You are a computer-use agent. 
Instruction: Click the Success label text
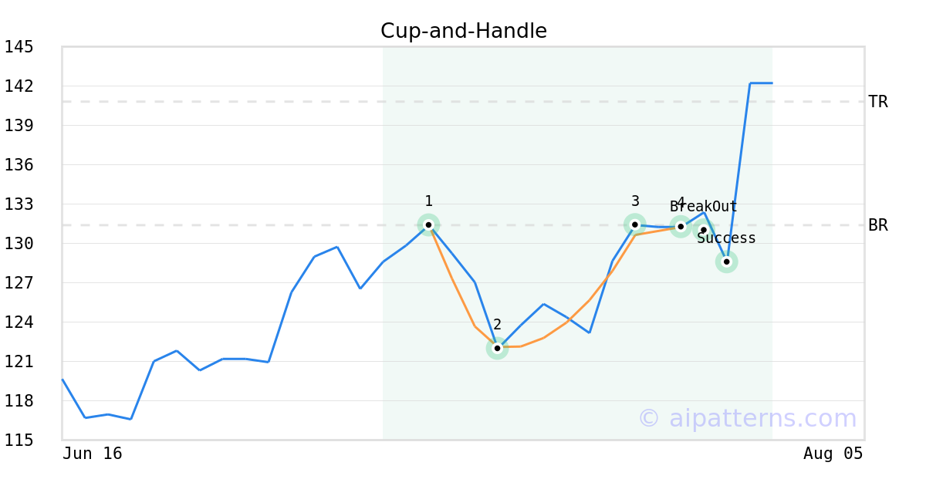726,238
